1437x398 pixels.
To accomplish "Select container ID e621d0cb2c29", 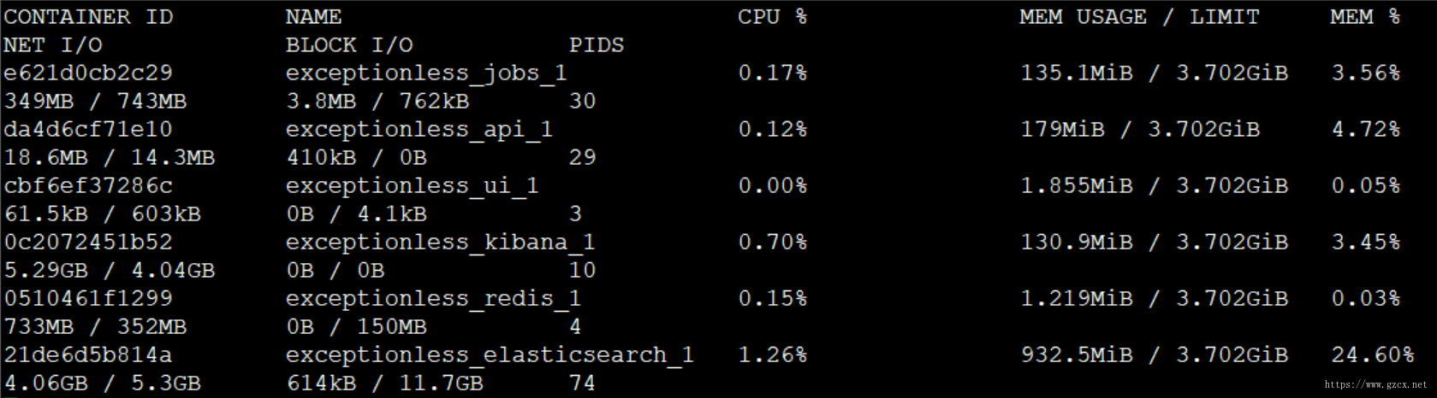I will coord(88,73).
